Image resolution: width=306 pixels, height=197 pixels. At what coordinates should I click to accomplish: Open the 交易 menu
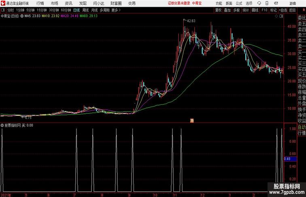(132, 3)
